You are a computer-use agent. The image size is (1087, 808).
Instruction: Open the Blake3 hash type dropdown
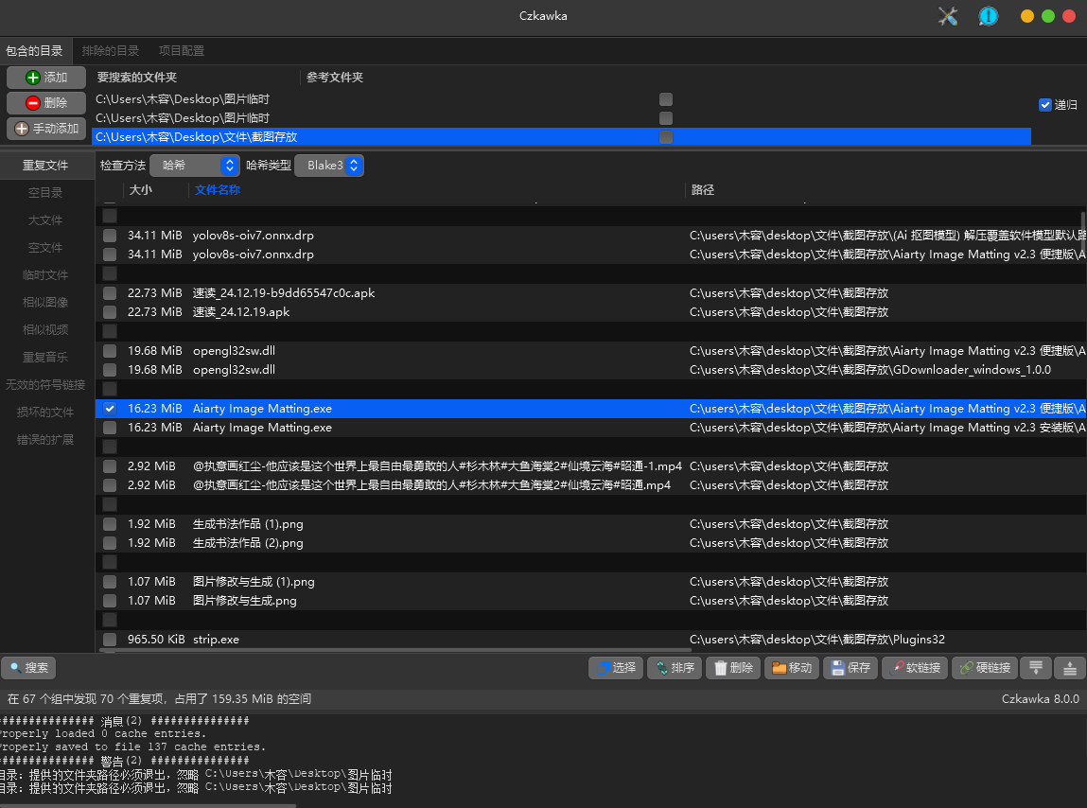[329, 165]
